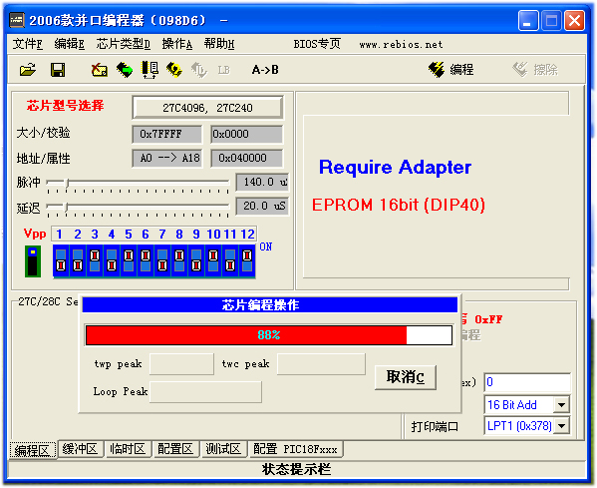Click the 脉冲 pulse width slider
The height and width of the screenshot is (488, 597).
tap(138, 184)
